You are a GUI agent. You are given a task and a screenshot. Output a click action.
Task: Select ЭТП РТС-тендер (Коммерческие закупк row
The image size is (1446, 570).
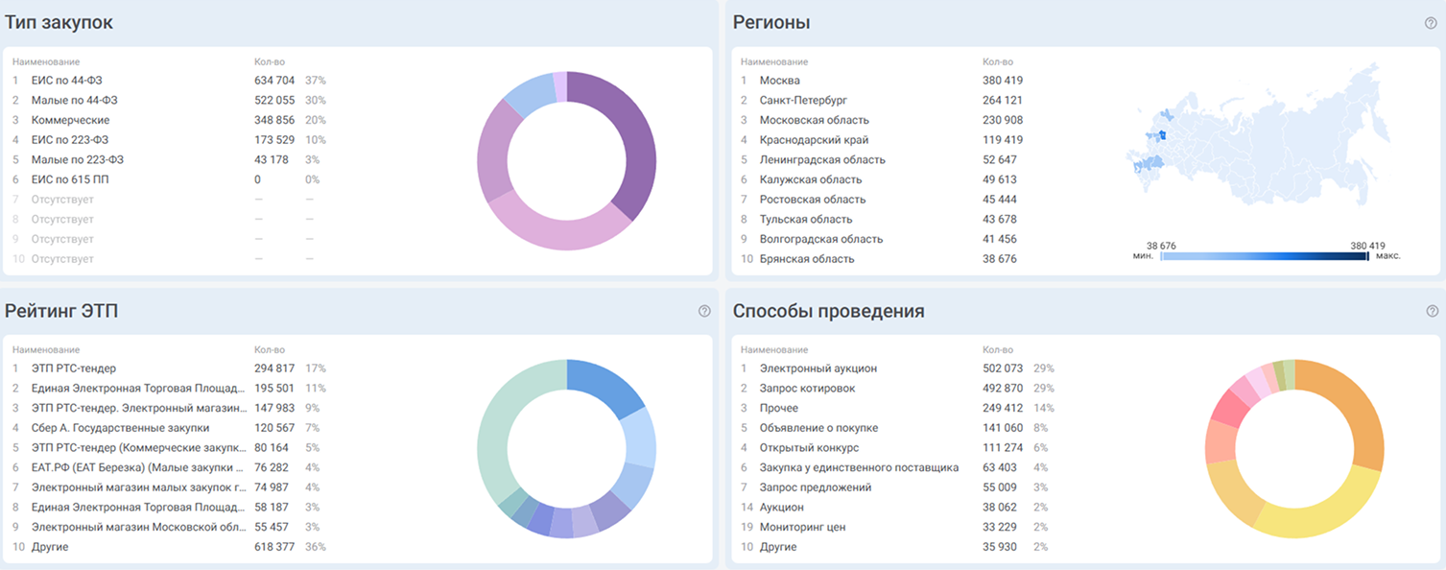click(x=170, y=447)
